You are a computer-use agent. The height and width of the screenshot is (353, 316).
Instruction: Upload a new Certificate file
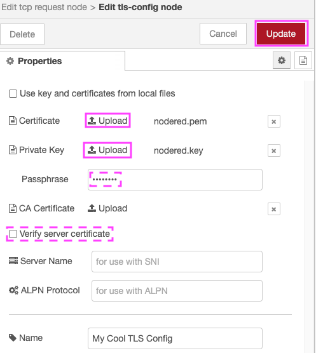(x=107, y=121)
